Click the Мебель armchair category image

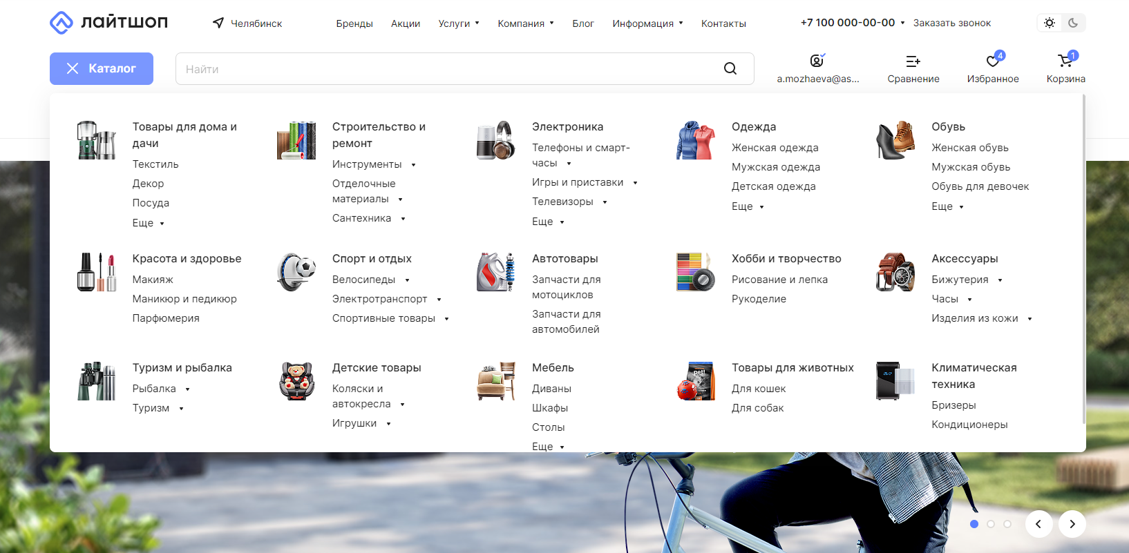click(x=495, y=381)
